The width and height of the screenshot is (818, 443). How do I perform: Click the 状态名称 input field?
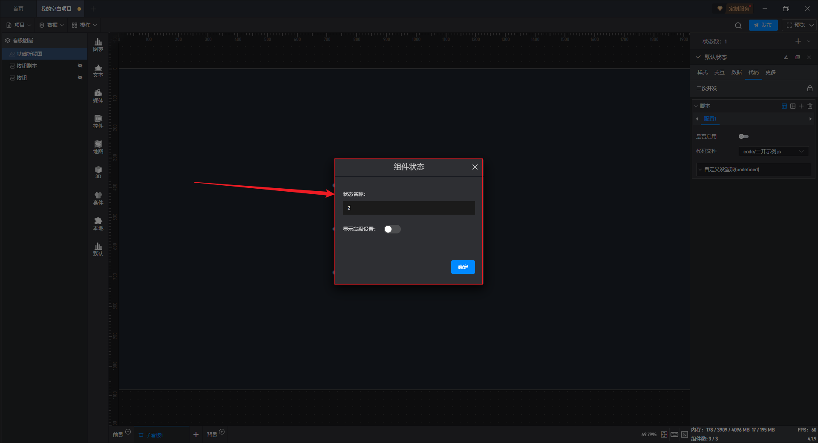pyautogui.click(x=409, y=208)
